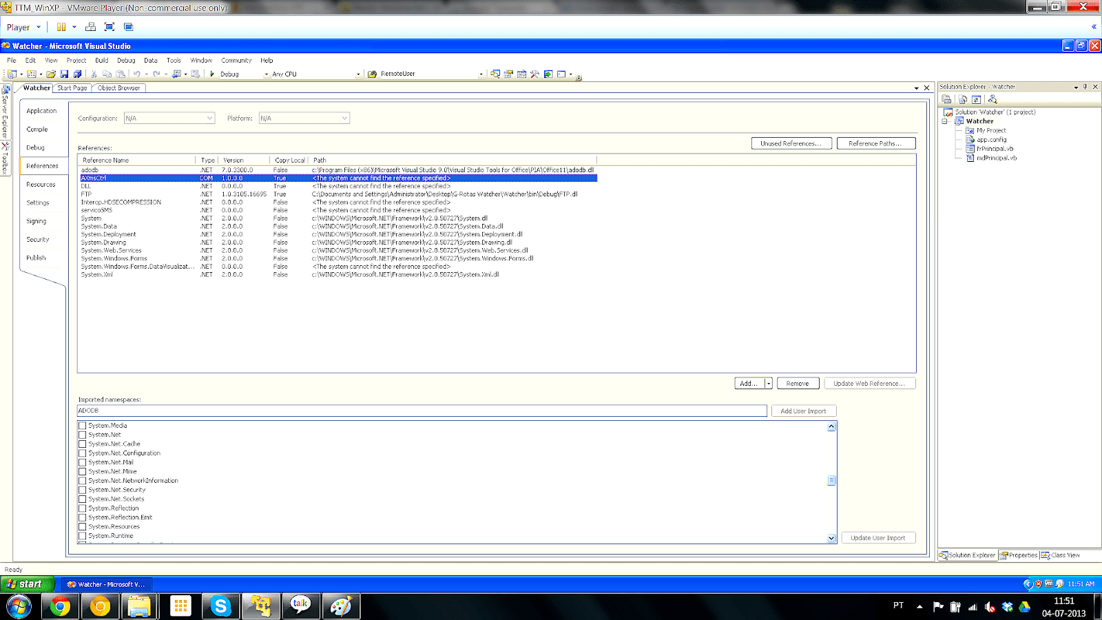Select the Compile project settings tab
This screenshot has height=620, width=1102.
(37, 130)
